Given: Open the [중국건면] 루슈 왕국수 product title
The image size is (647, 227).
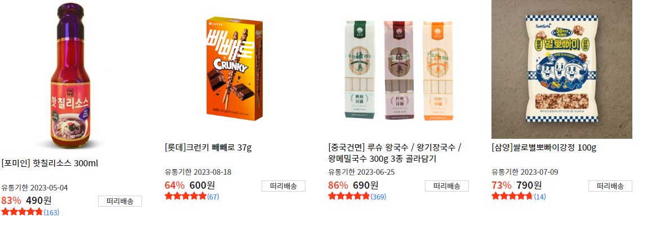Looking at the screenshot, I should tap(395, 153).
